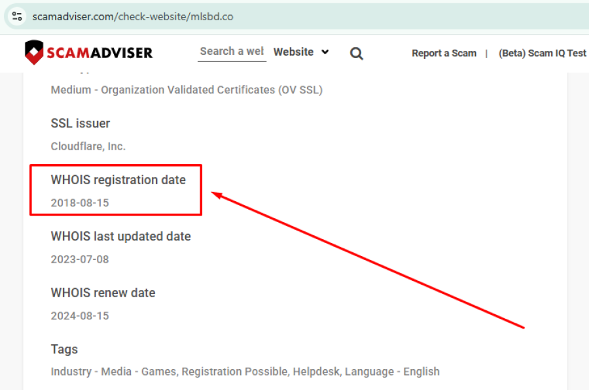
Task: Open the (Beta) Scam IQ Test link
Action: tap(542, 54)
